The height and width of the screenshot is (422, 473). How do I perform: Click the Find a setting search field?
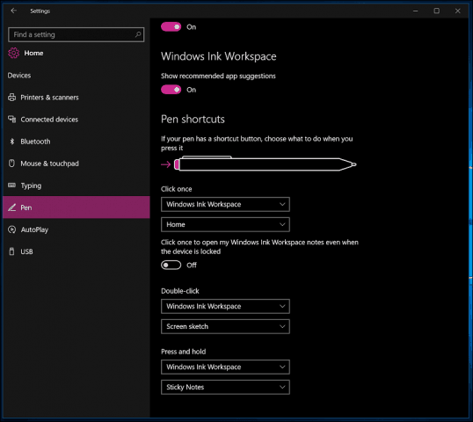pos(76,34)
